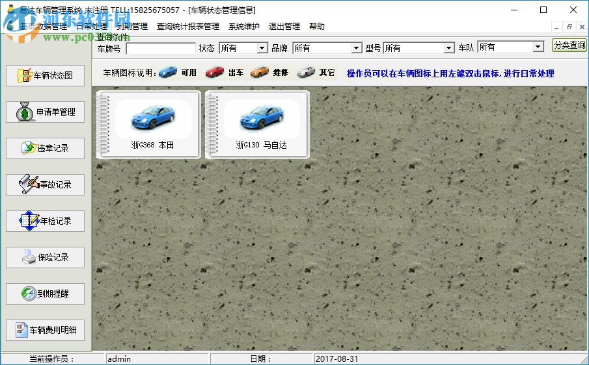The width and height of the screenshot is (589, 365).
Task: Click the blue 可用 legend car icon
Action: (x=168, y=72)
